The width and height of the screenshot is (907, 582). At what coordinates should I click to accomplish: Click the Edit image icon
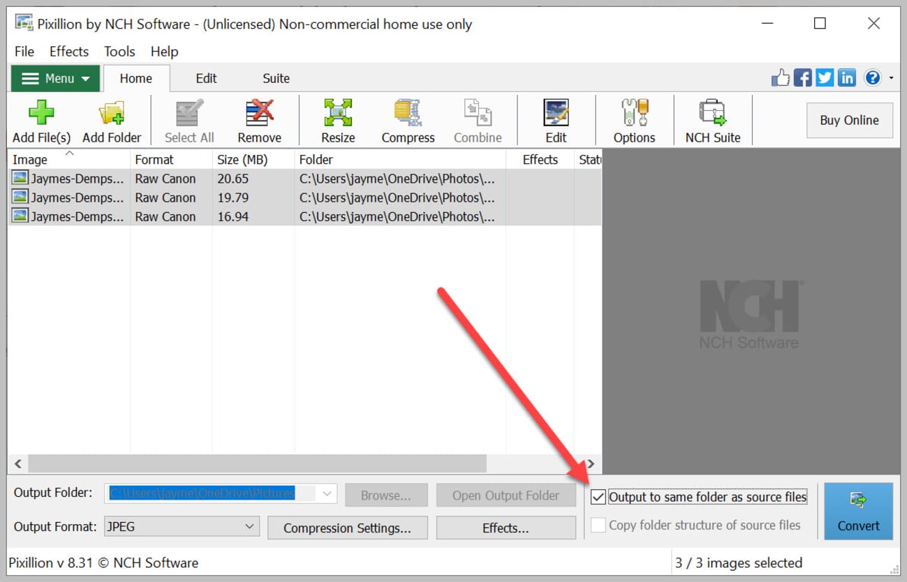(x=555, y=112)
